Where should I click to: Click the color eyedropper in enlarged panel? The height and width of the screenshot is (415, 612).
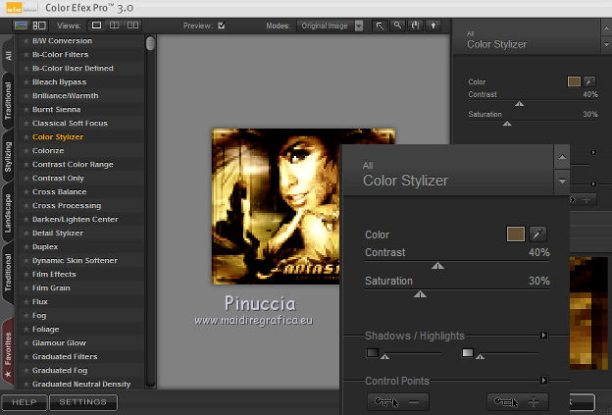tap(538, 233)
